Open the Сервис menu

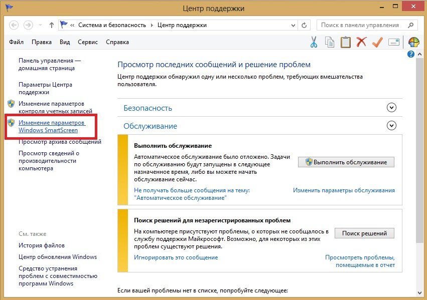tap(88, 42)
